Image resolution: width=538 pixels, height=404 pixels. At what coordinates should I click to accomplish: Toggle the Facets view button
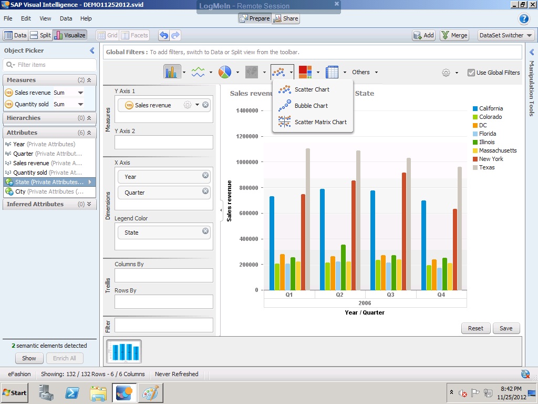pos(134,35)
